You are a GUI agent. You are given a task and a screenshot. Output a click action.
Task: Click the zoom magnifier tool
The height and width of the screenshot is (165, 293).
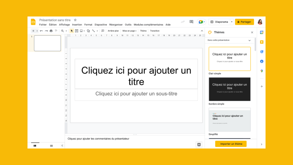[x=62, y=31]
